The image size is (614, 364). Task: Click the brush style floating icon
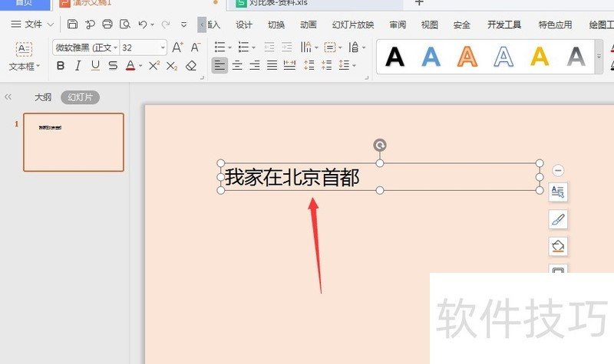click(558, 219)
